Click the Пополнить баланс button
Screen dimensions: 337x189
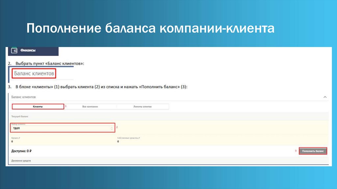click(x=313, y=151)
